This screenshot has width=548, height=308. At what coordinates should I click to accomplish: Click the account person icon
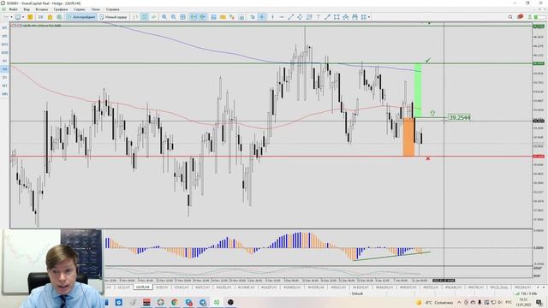[x=530, y=17]
